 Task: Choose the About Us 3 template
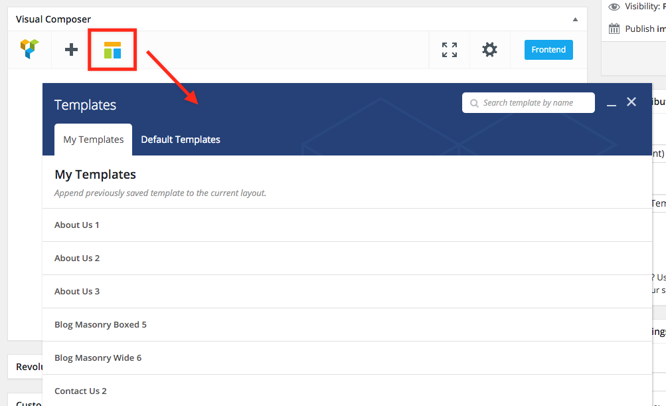(77, 292)
